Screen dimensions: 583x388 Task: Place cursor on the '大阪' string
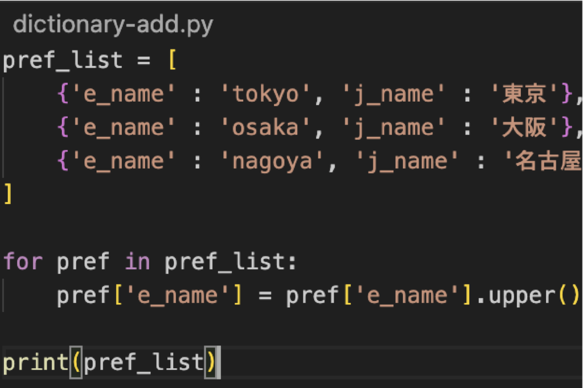pos(524,128)
